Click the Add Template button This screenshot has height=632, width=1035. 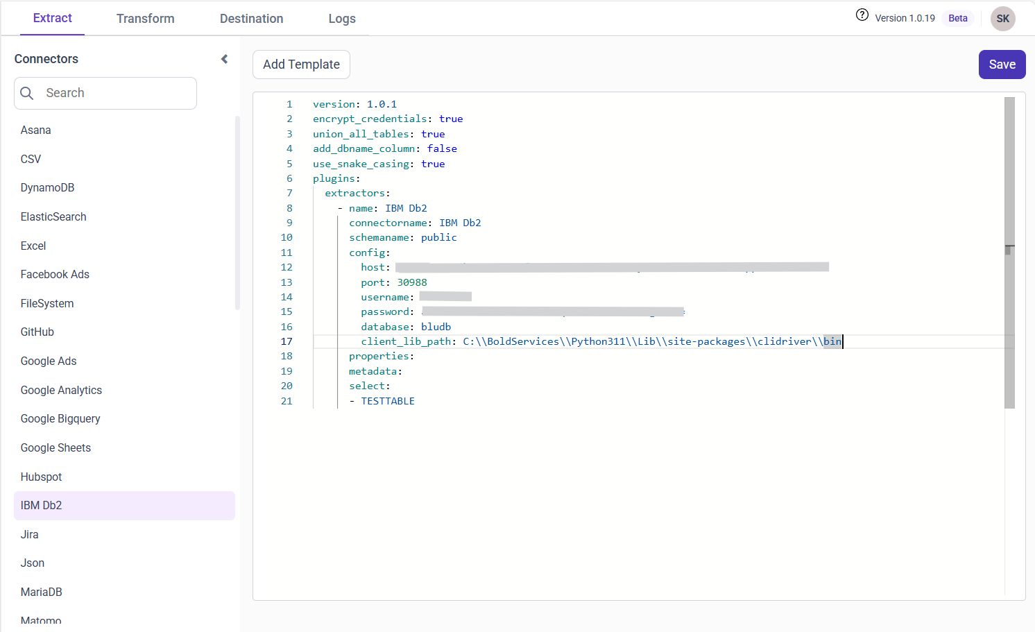[301, 64]
